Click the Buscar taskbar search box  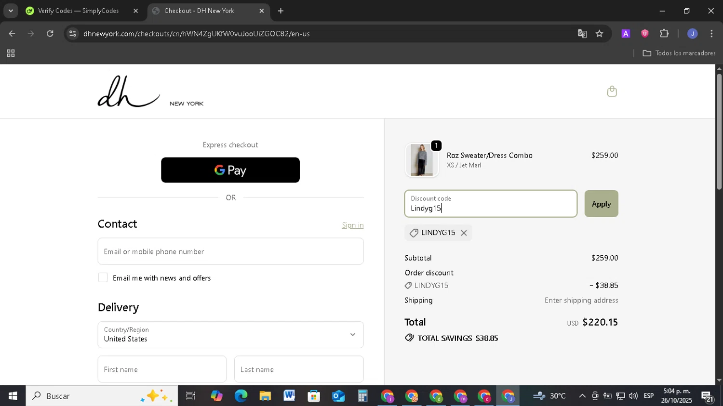(x=102, y=396)
